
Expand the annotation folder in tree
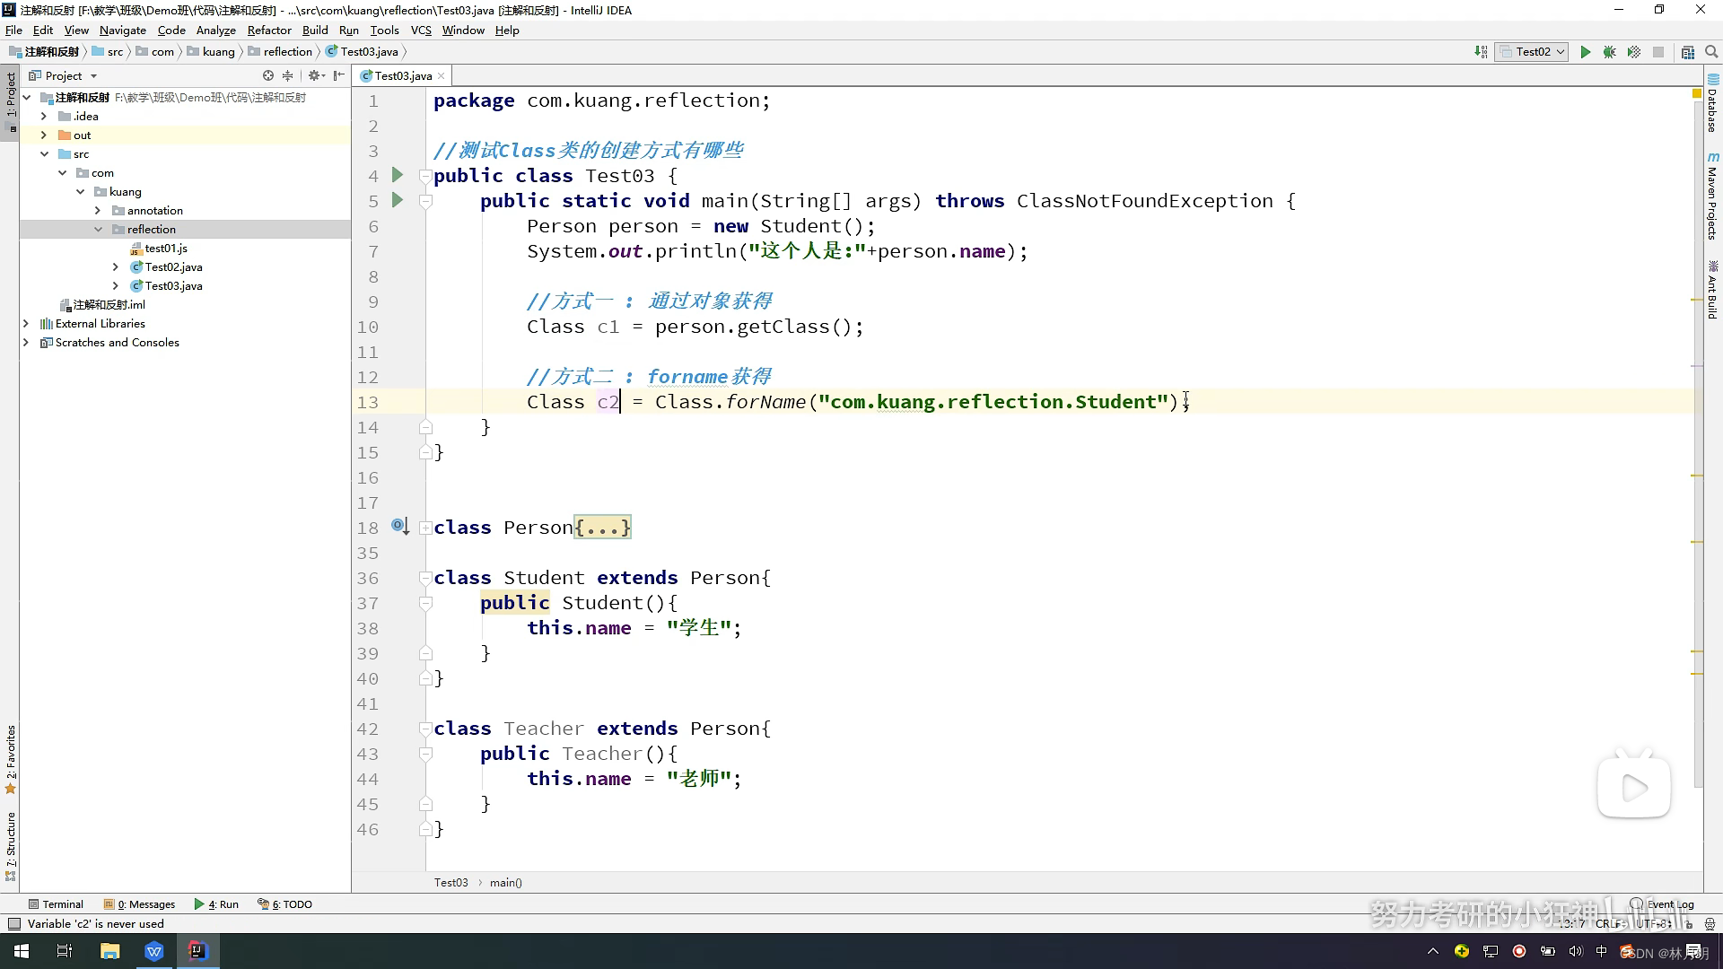point(98,211)
